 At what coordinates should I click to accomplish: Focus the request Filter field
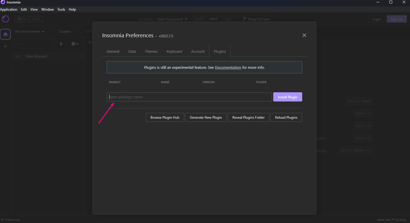(x=35, y=44)
